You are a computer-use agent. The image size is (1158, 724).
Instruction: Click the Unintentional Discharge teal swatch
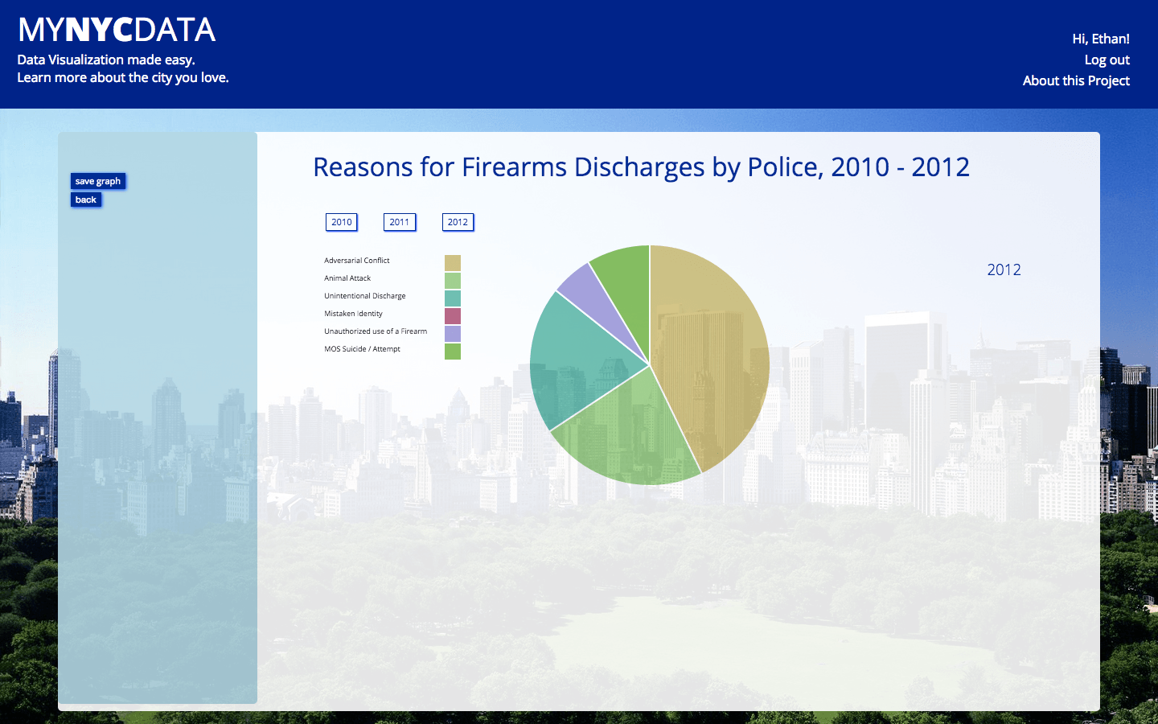point(453,298)
